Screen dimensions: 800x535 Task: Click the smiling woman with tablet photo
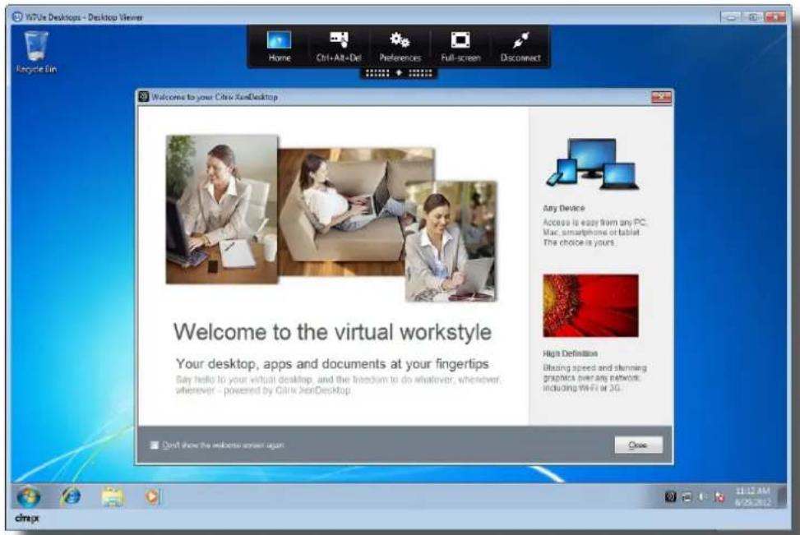[x=451, y=242]
